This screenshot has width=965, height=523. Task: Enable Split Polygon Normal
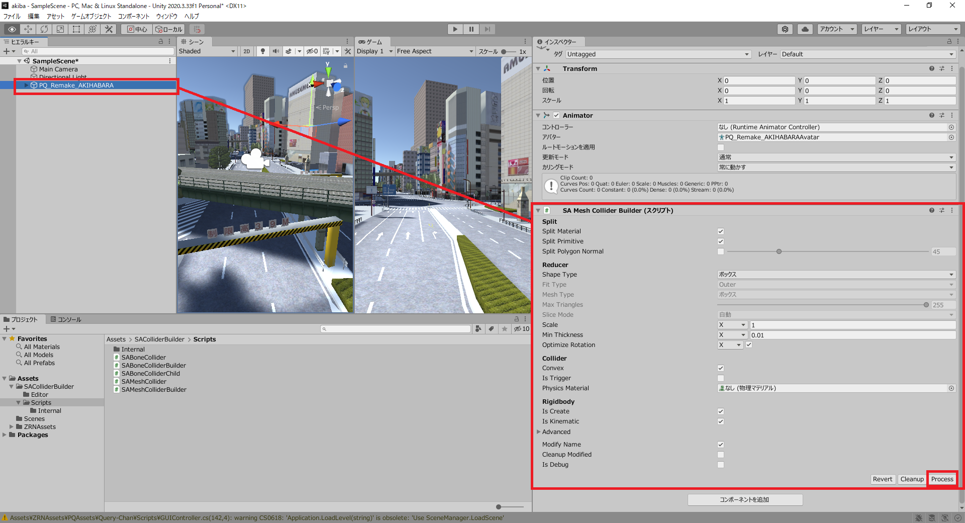721,251
